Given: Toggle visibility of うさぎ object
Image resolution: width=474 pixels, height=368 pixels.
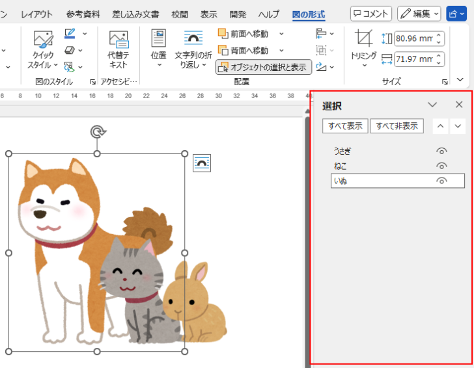Looking at the screenshot, I should (x=441, y=151).
